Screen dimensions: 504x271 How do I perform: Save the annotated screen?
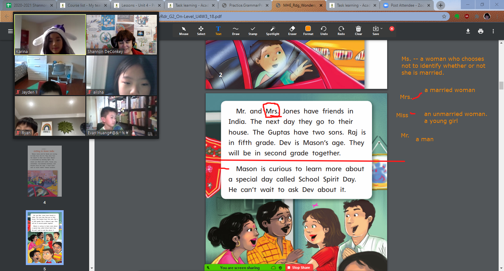tap(375, 31)
